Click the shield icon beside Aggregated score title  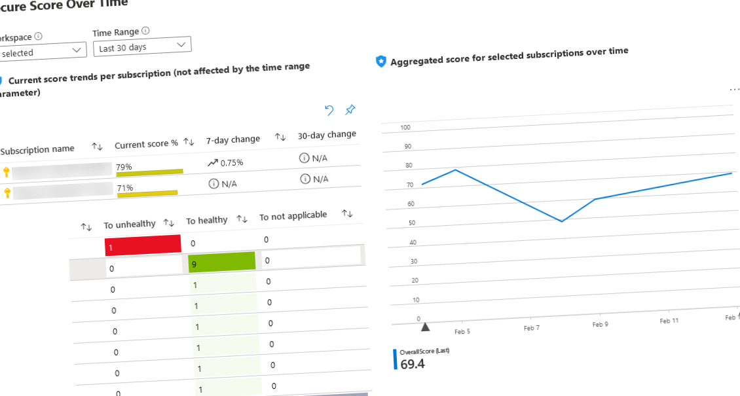381,61
